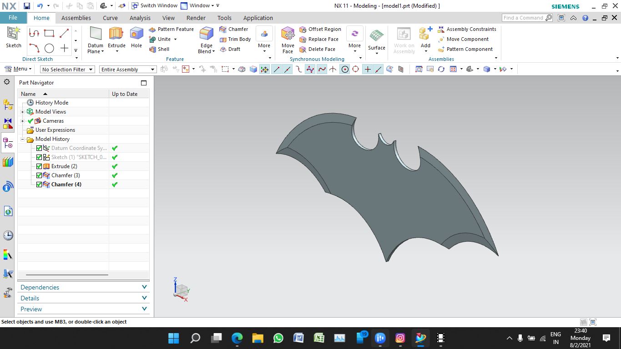Select Delete Face command
The width and height of the screenshot is (621, 349).
click(x=317, y=49)
